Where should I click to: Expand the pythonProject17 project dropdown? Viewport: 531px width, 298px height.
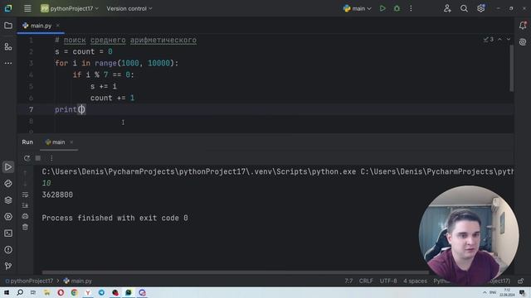pos(70,8)
